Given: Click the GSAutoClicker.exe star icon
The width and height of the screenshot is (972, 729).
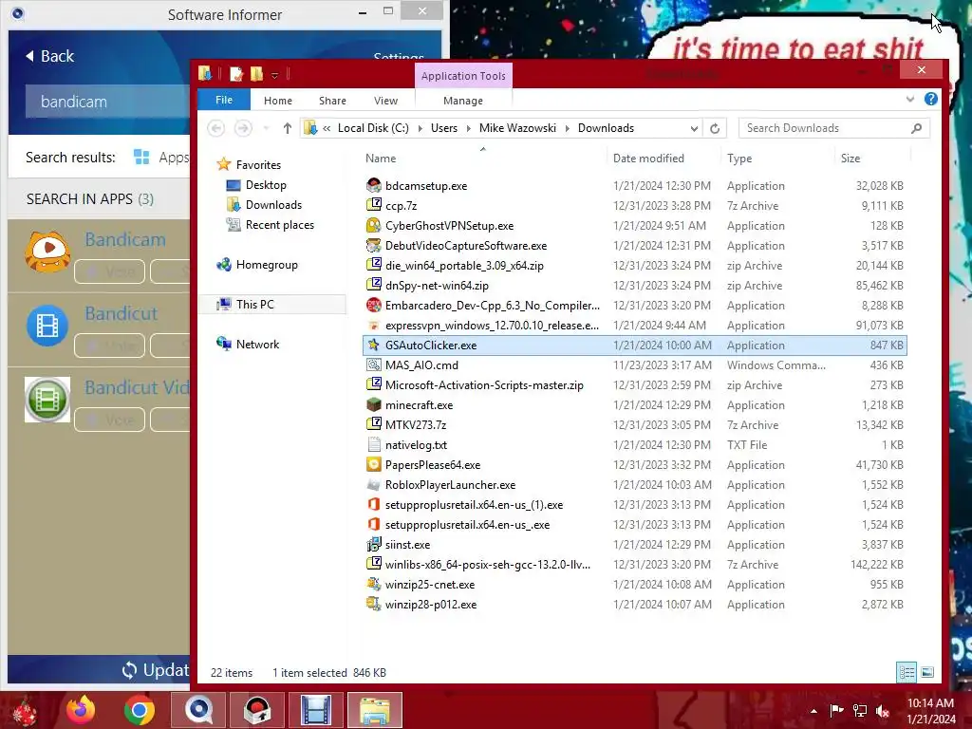Looking at the screenshot, I should (x=373, y=345).
